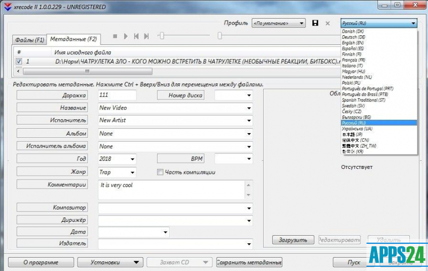Select Français (FR) language
The width and height of the screenshot is (428, 271).
379,60
